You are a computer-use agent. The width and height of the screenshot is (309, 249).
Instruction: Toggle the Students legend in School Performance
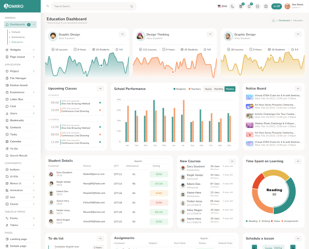180,89
